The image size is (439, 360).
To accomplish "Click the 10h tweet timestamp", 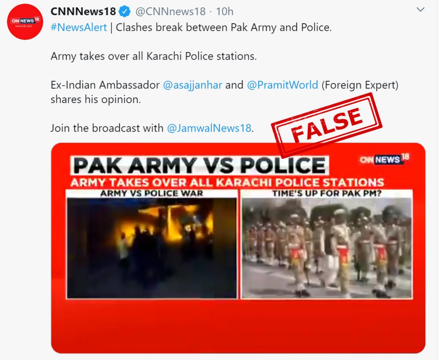I will pyautogui.click(x=225, y=12).
